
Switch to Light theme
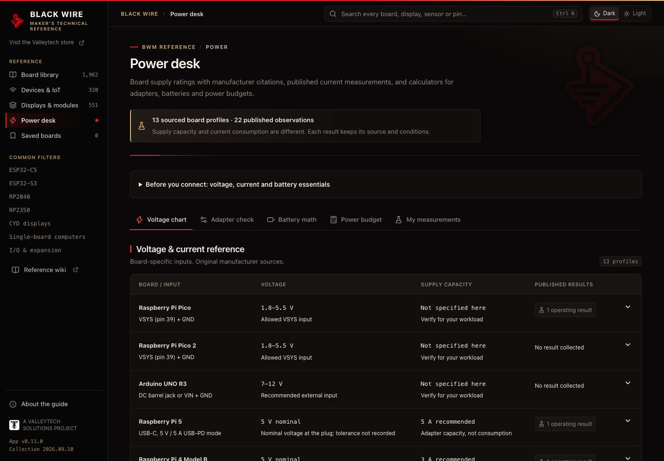635,13
